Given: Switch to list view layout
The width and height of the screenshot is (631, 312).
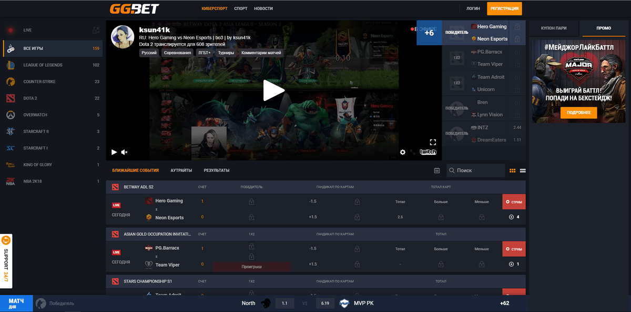Looking at the screenshot, I should point(523,170).
